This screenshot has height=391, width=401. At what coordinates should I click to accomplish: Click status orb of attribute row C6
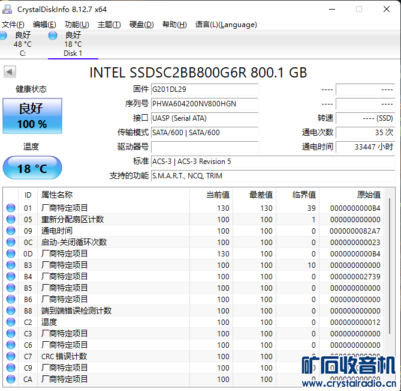point(11,345)
